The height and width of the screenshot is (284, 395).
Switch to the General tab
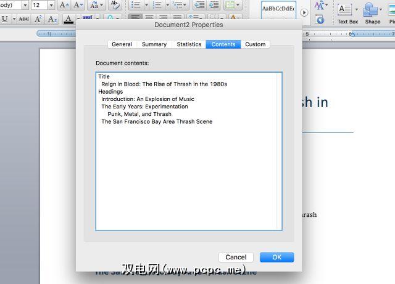click(122, 44)
